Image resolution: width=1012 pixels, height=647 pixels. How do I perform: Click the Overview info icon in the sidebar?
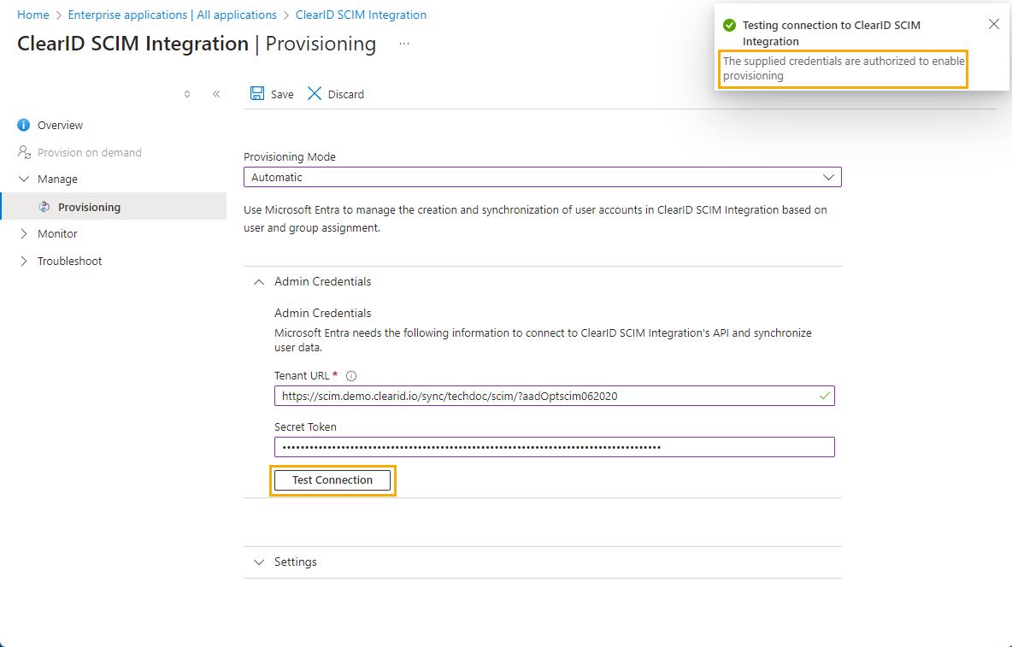tap(23, 125)
